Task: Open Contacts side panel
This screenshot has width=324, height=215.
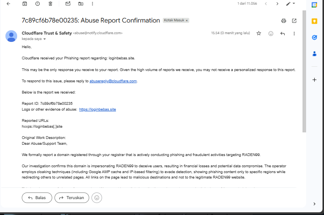Action: (314, 54)
